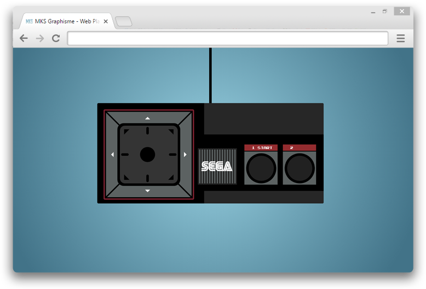Click the D-pad left arrow
Image resolution: width=426 pixels, height=289 pixels.
[x=112, y=155]
